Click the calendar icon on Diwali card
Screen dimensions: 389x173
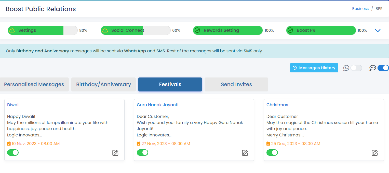point(9,144)
